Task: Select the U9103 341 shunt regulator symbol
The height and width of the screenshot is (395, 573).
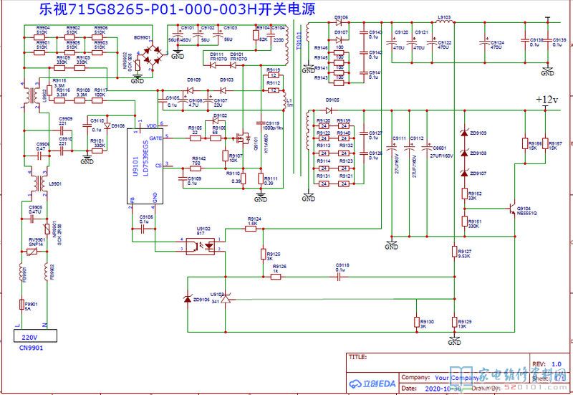Action: pyautogui.click(x=226, y=299)
